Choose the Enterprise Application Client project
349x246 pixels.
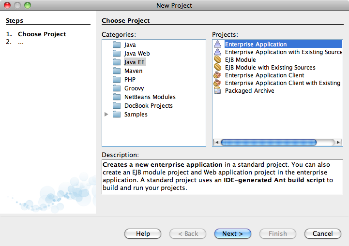264,75
